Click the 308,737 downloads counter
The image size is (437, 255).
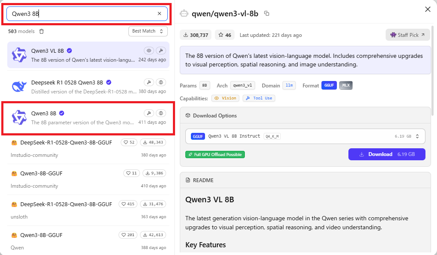tap(196, 35)
